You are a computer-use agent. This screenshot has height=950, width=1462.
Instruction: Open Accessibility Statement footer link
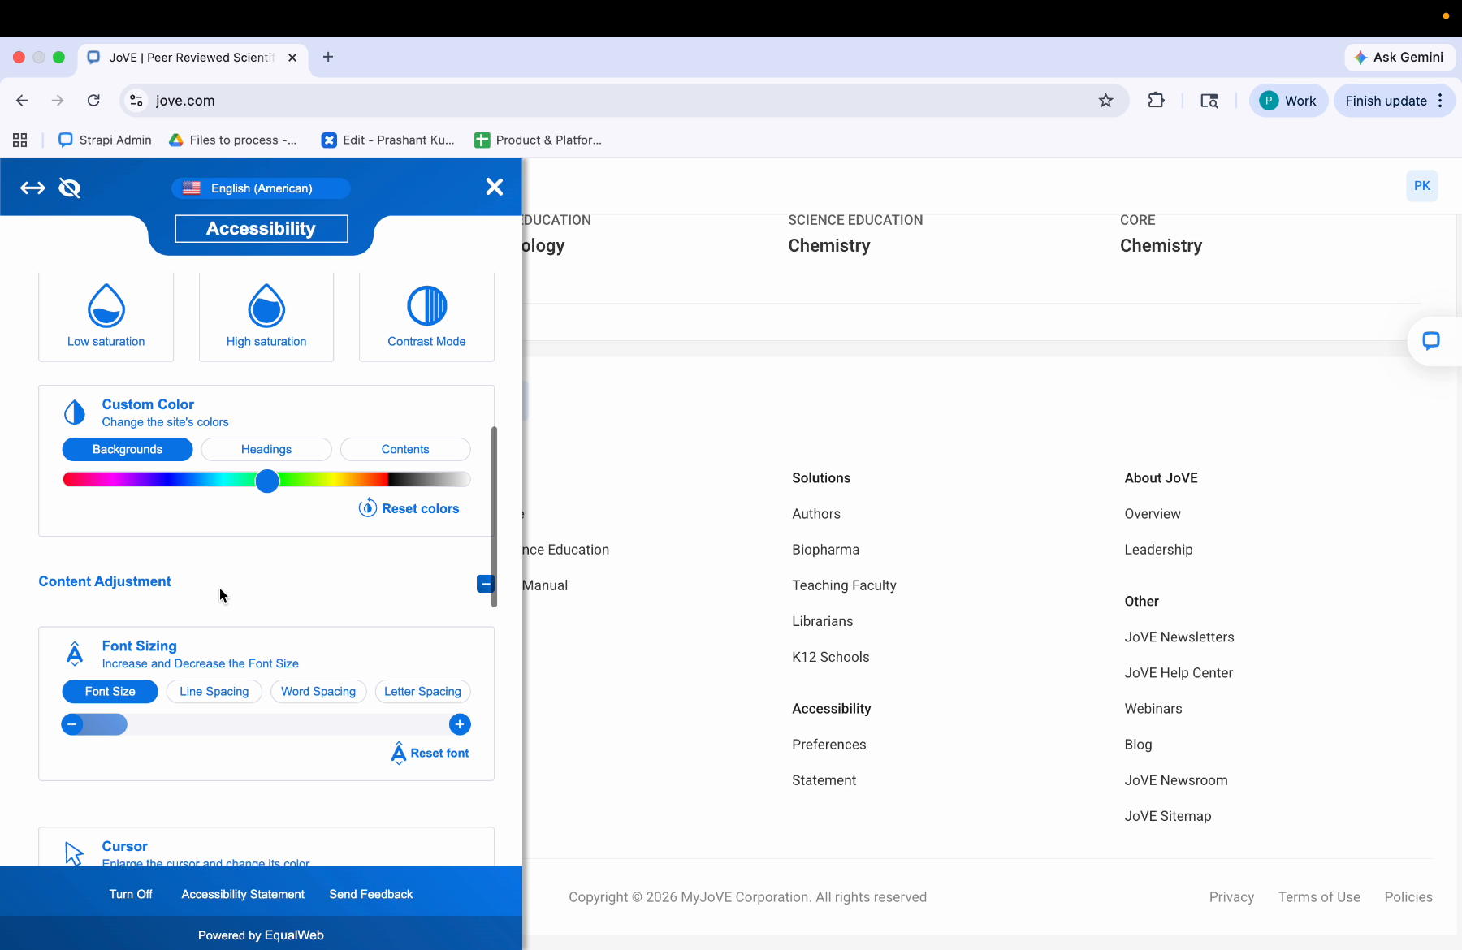[824, 780]
